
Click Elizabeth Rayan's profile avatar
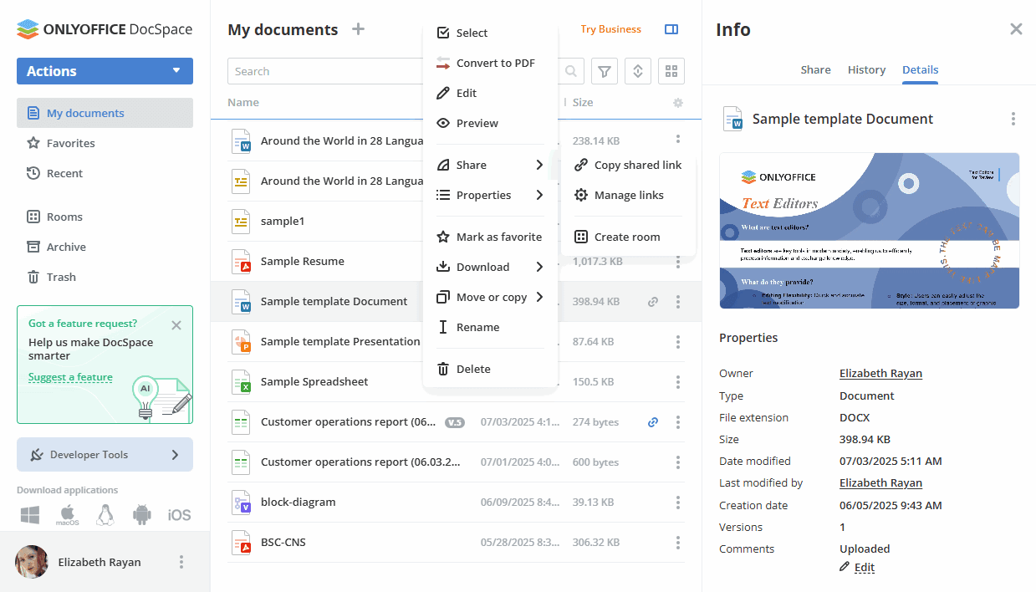click(32, 562)
